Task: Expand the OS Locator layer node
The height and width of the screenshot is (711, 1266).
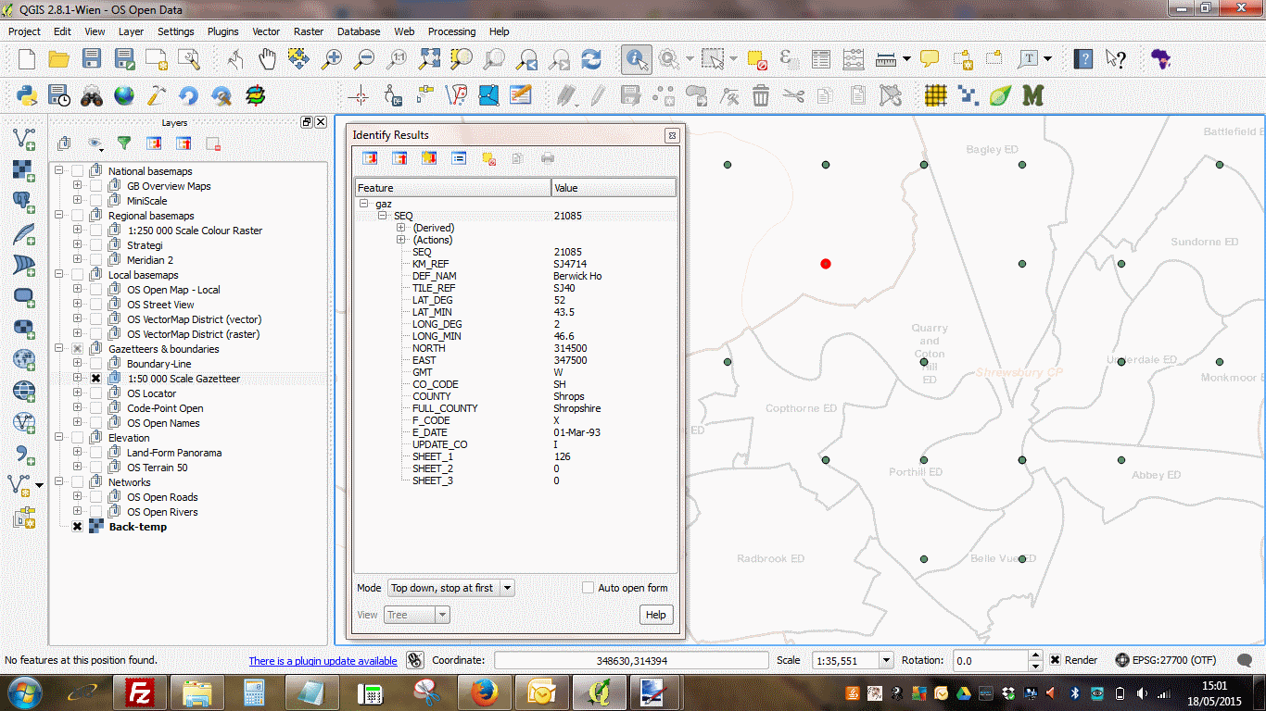Action: [78, 393]
